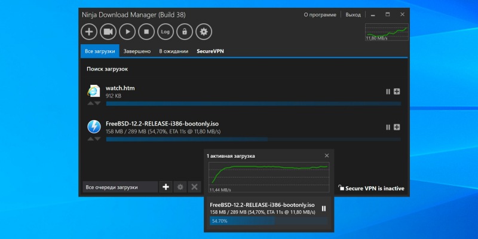
Task: Open О программе link
Action: coord(320,14)
